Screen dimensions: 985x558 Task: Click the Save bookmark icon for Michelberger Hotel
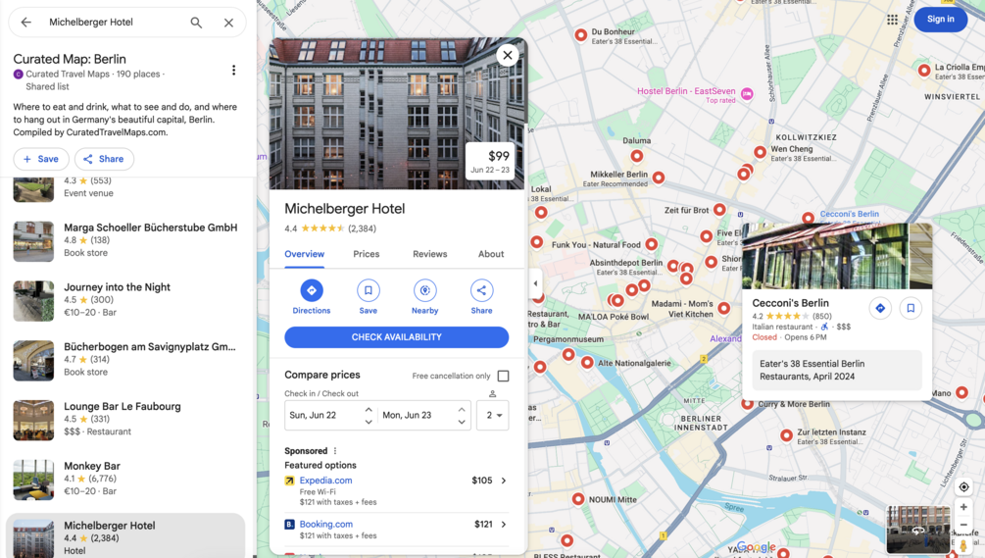369,290
